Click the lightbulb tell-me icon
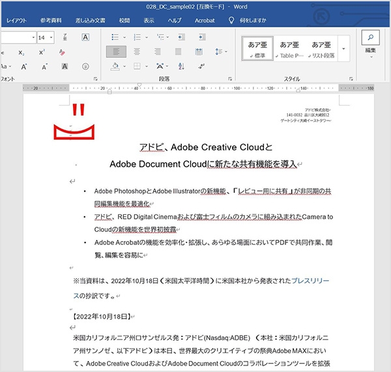391x372 pixels. point(231,20)
